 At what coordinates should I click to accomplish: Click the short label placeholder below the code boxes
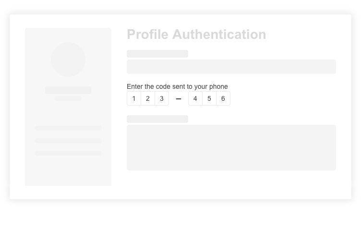point(157,119)
